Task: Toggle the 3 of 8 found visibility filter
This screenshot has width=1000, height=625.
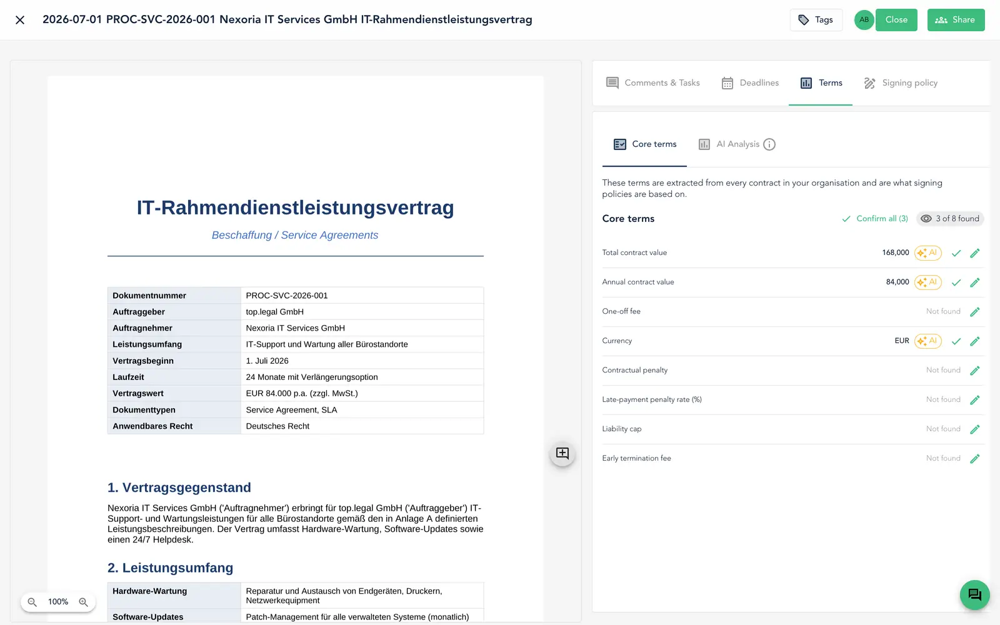Action: tap(950, 219)
